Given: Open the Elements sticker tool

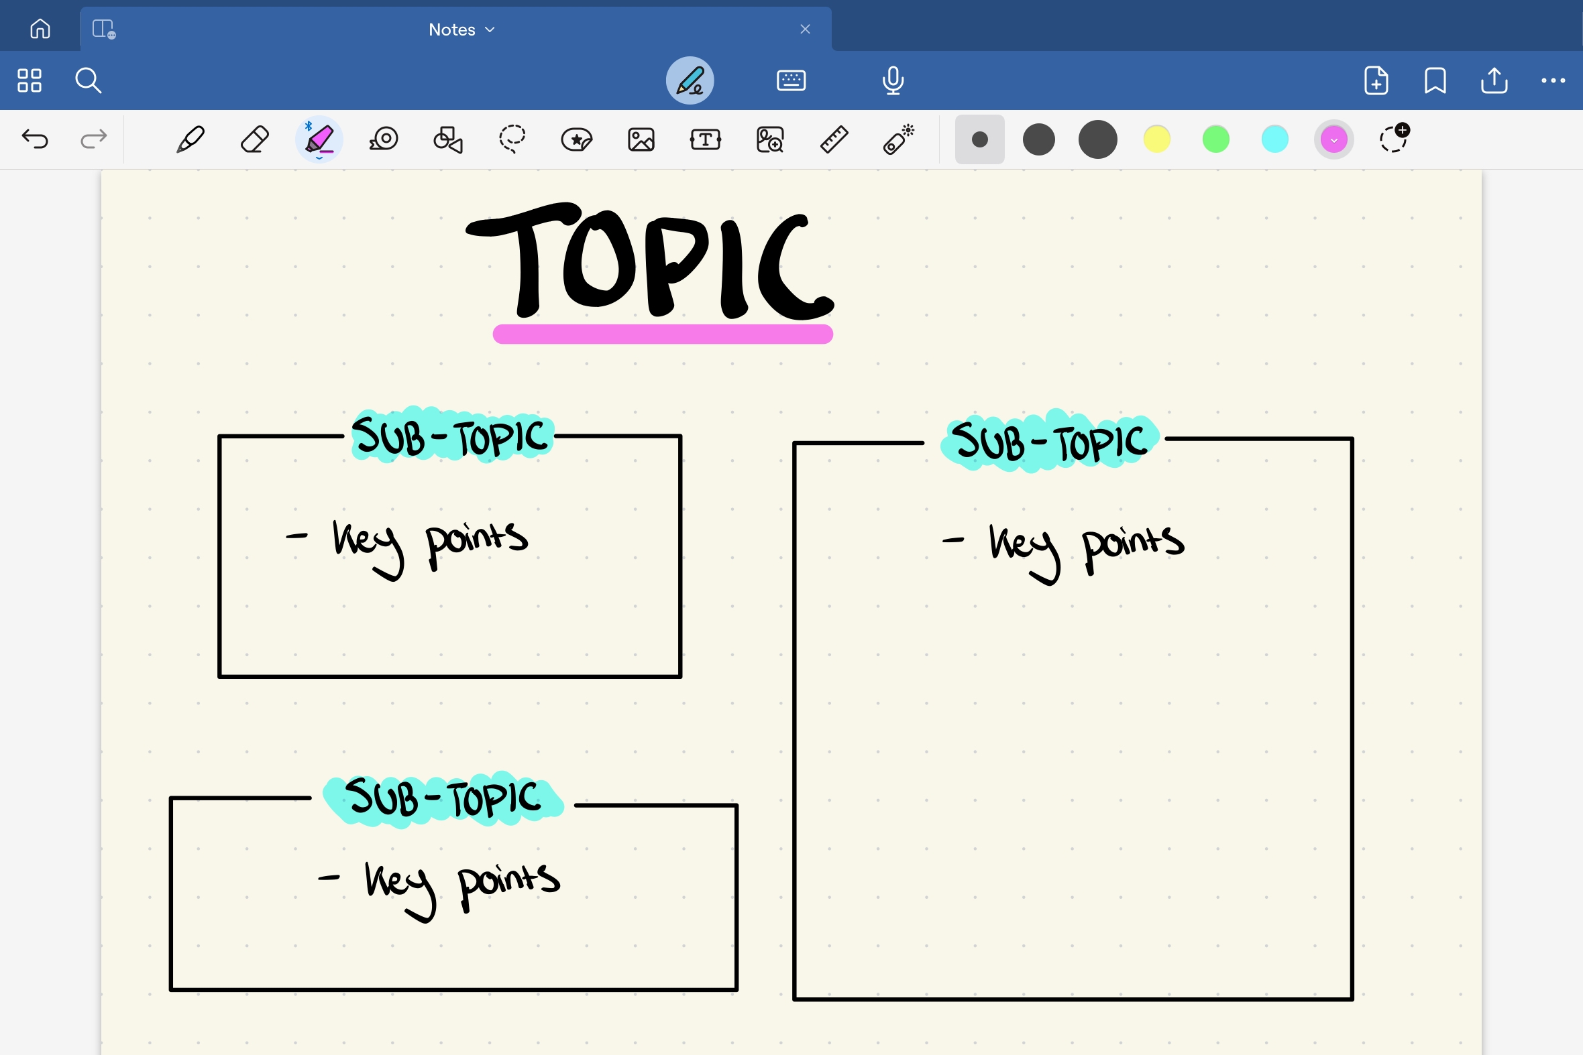Looking at the screenshot, I should coord(576,139).
